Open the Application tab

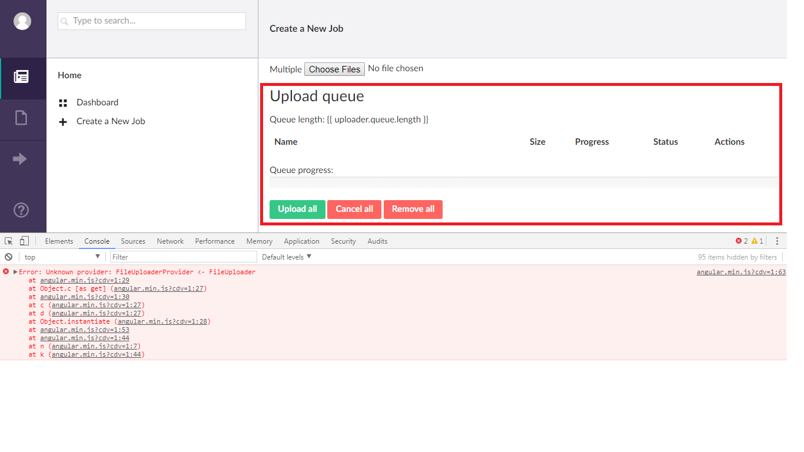301,241
